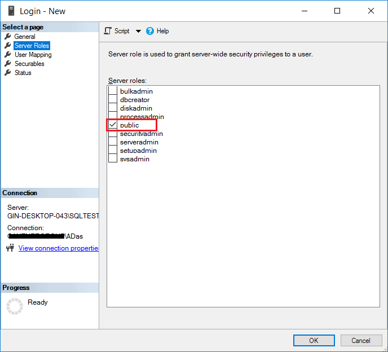Click the Connection section header

(50, 193)
